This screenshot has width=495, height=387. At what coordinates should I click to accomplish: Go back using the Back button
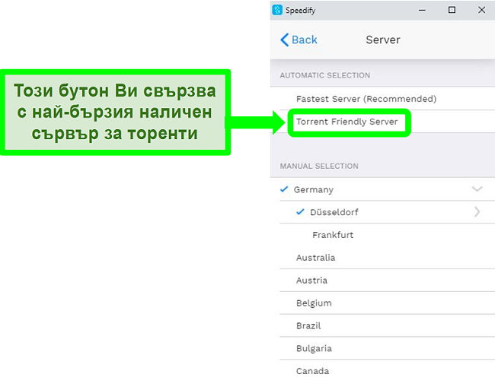point(299,40)
